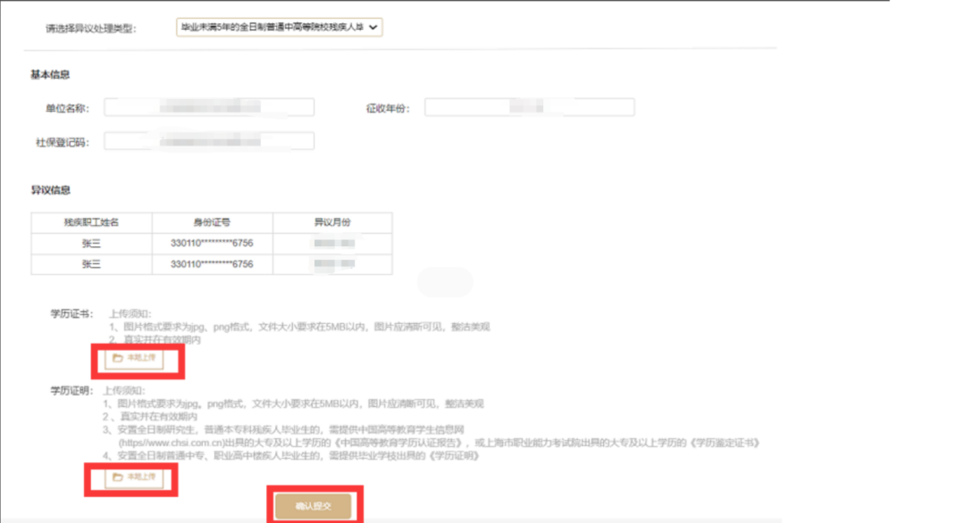Click the 学历证明: label

[71, 391]
